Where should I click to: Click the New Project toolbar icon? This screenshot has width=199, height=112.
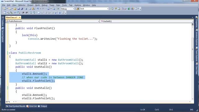tap(5, 9)
